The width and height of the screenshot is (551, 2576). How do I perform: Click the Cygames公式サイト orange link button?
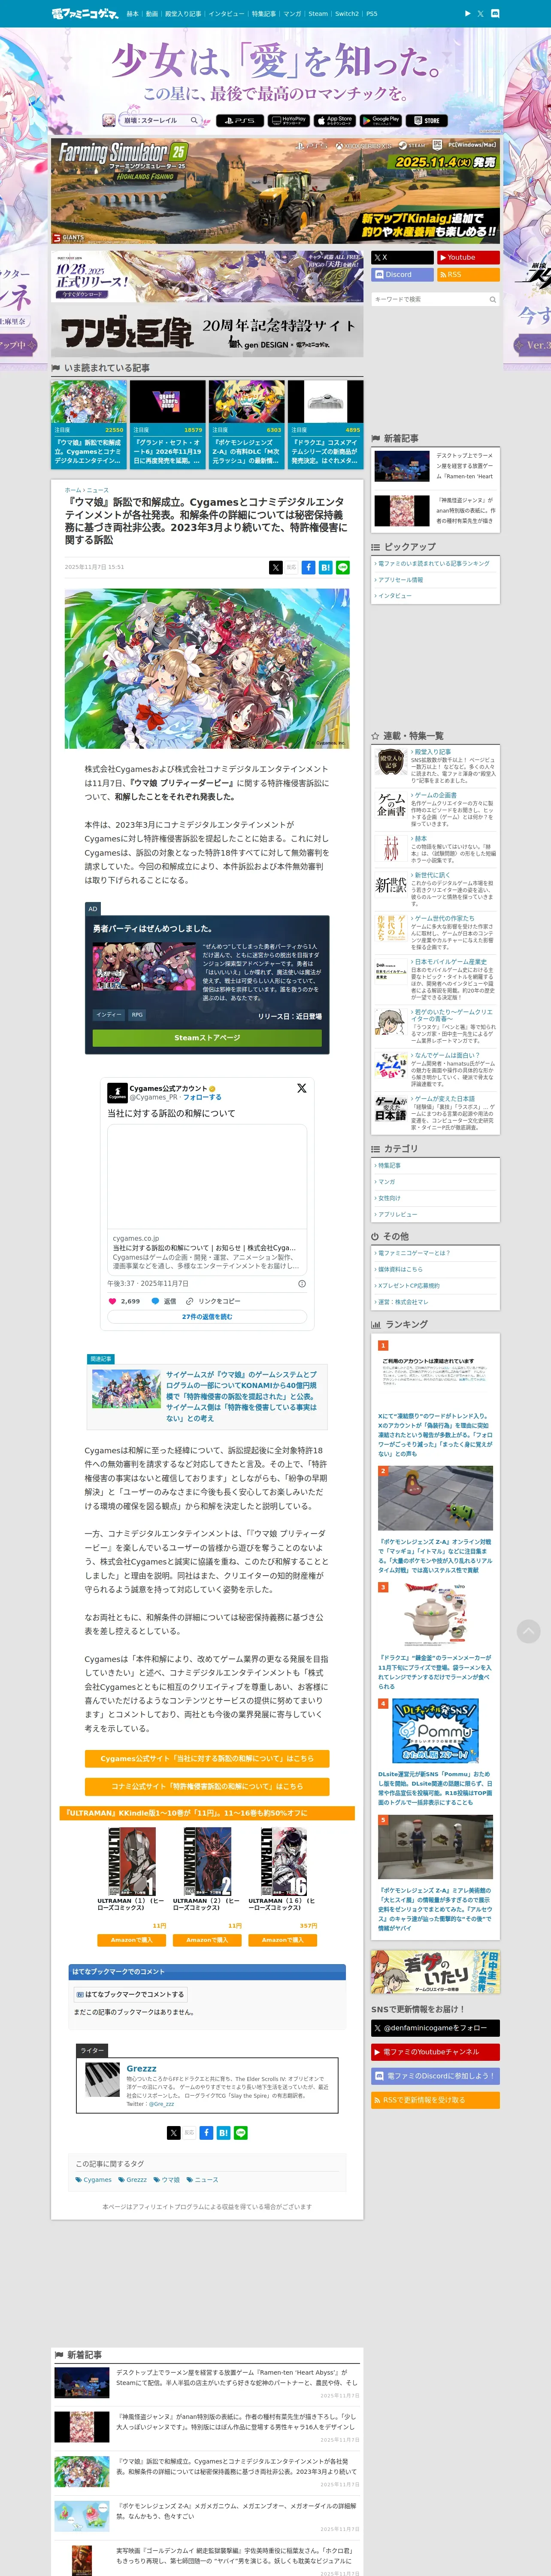tap(207, 1758)
